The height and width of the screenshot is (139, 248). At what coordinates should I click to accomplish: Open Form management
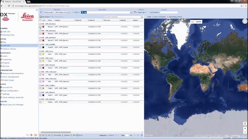[x=10, y=77]
